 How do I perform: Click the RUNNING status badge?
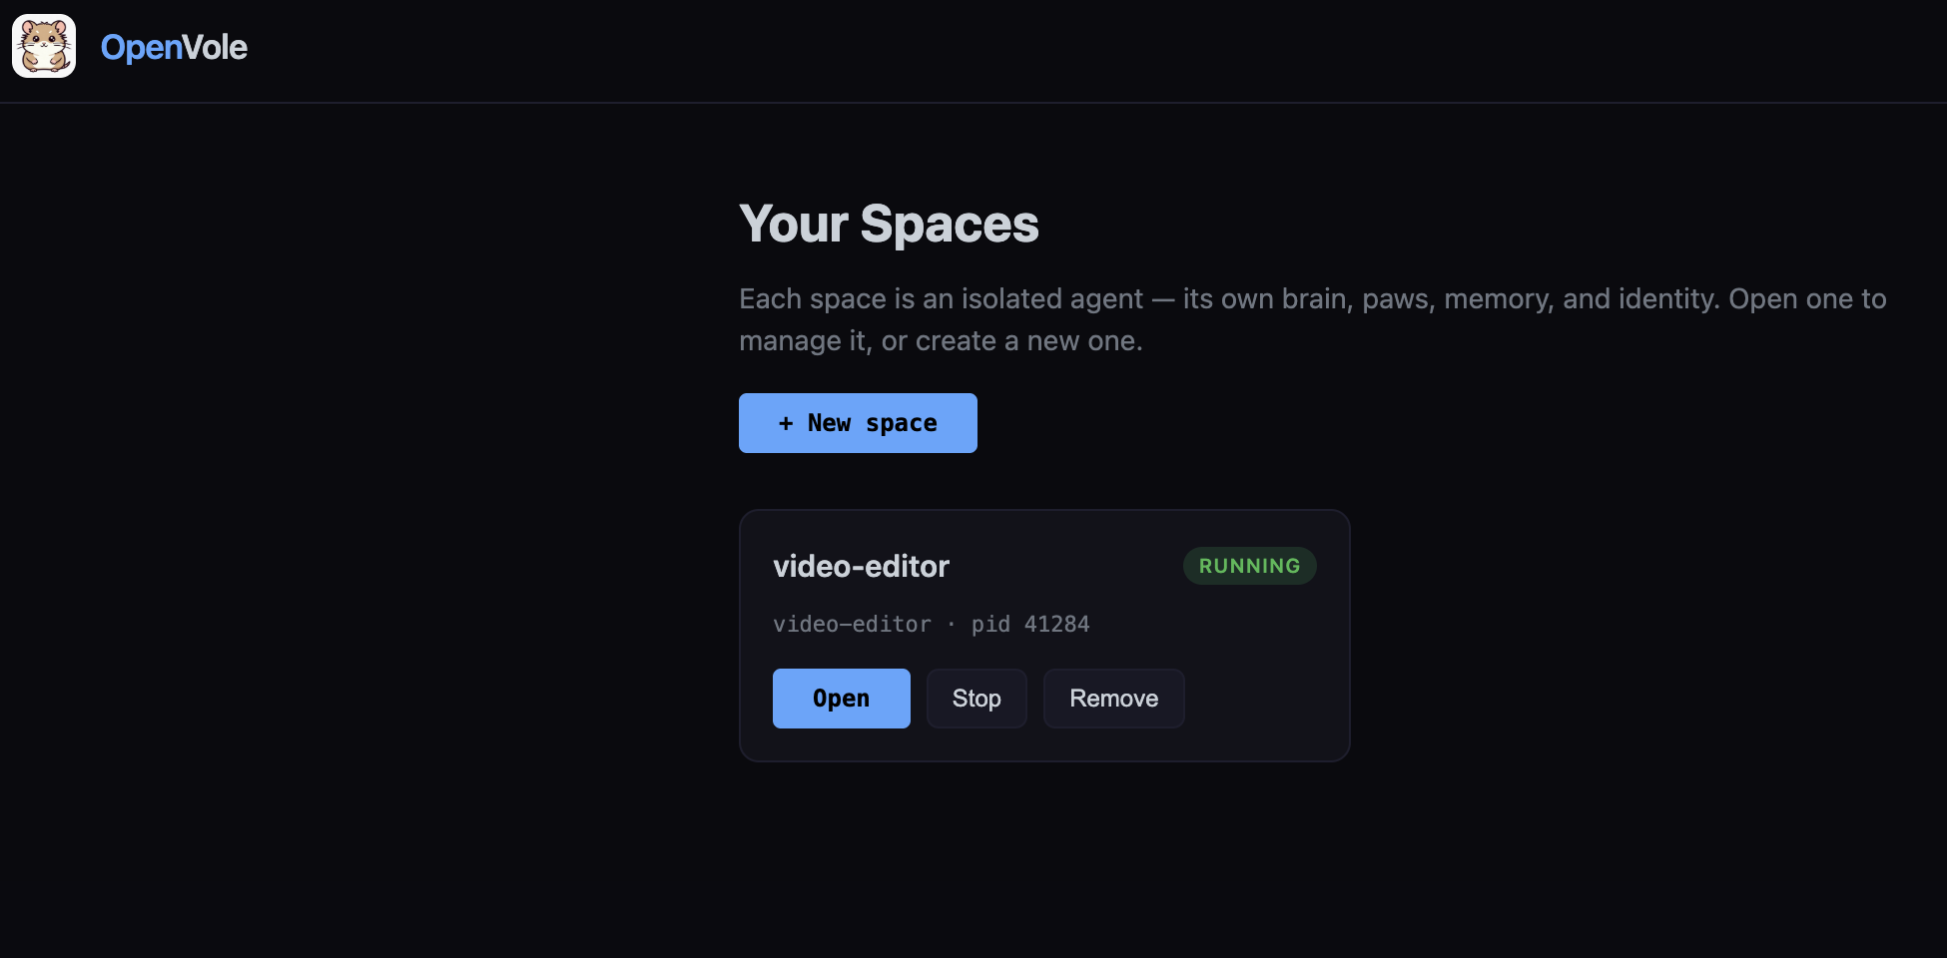tap(1250, 566)
